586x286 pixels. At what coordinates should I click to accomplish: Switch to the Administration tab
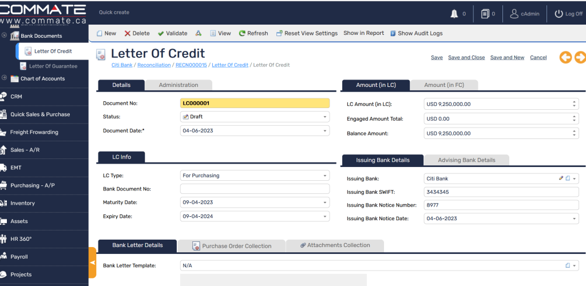coord(179,85)
